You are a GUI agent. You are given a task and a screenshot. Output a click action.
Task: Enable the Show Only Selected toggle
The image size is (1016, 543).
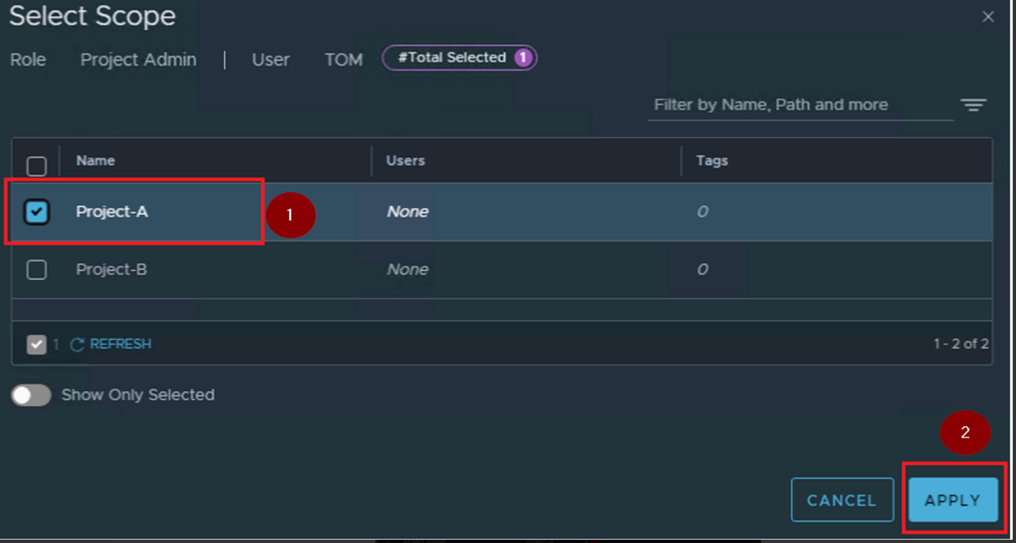click(x=31, y=395)
